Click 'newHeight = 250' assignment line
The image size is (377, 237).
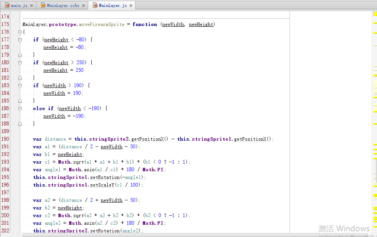[63, 70]
